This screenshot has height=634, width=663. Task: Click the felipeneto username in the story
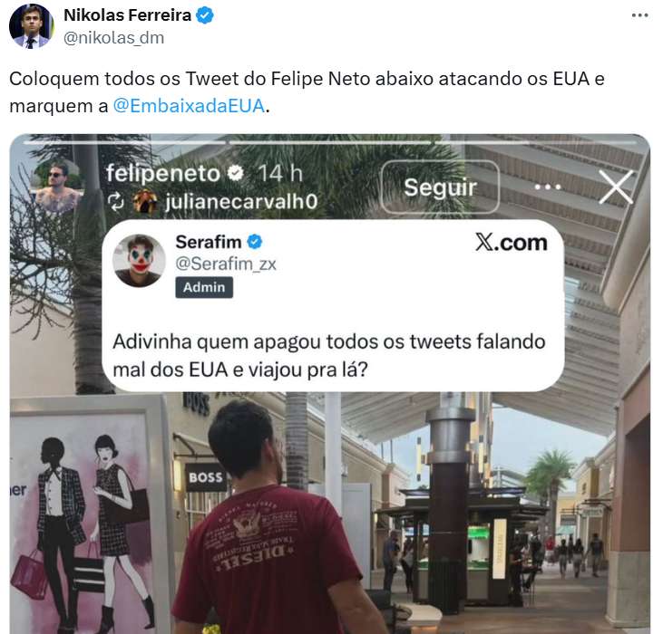pos(163,173)
